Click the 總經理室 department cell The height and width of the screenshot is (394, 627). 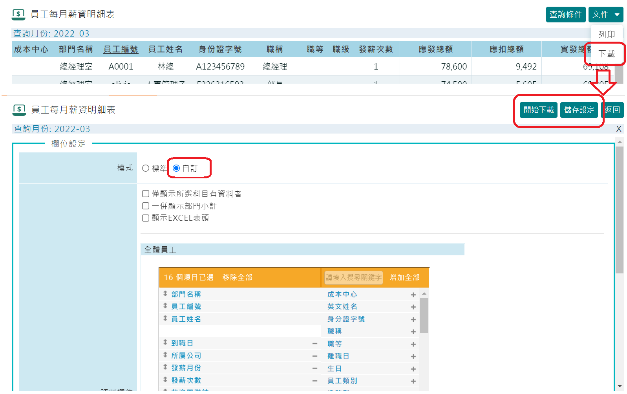click(76, 66)
